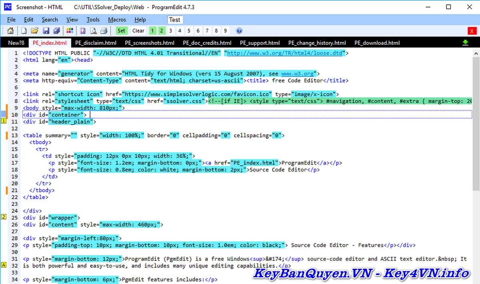480x284 pixels.
Task: Open the Help menu
Action: tap(140, 20)
